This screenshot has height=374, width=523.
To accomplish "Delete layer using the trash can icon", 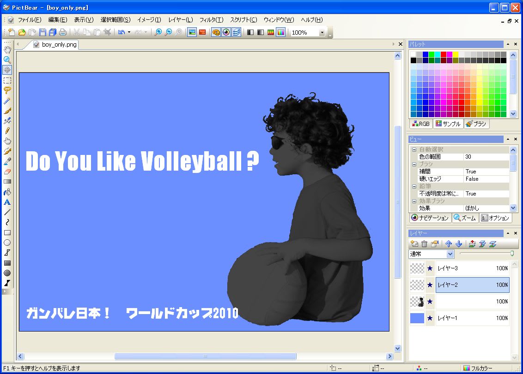I will click(x=424, y=244).
